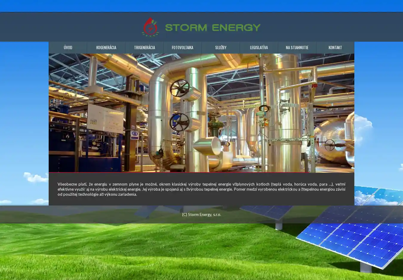Open the Úvod menu item
This screenshot has width=403, height=280.
[x=68, y=48]
